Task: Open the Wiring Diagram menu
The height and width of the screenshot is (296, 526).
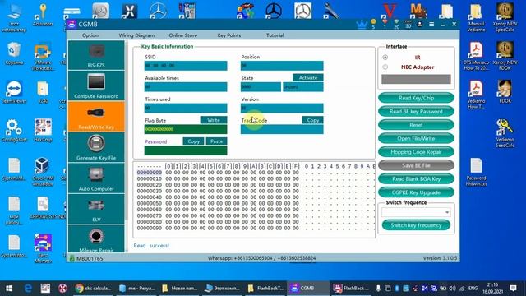Action: (x=136, y=35)
